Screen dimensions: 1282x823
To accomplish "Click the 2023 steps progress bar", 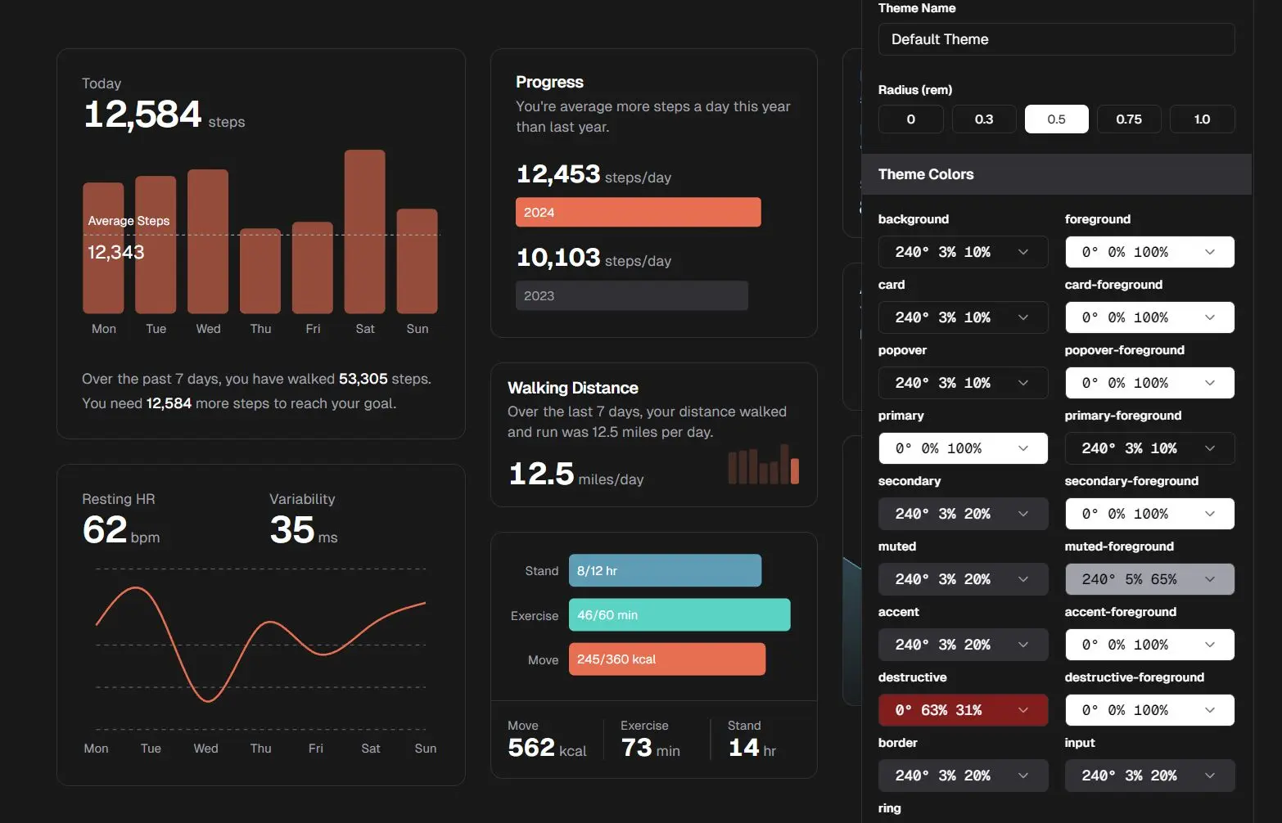I will pyautogui.click(x=631, y=295).
